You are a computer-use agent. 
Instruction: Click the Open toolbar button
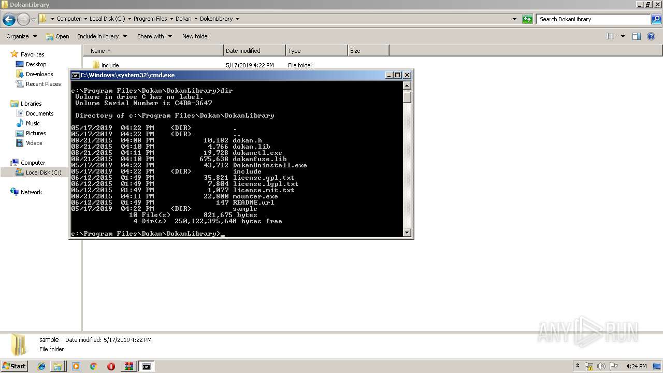pos(57,36)
